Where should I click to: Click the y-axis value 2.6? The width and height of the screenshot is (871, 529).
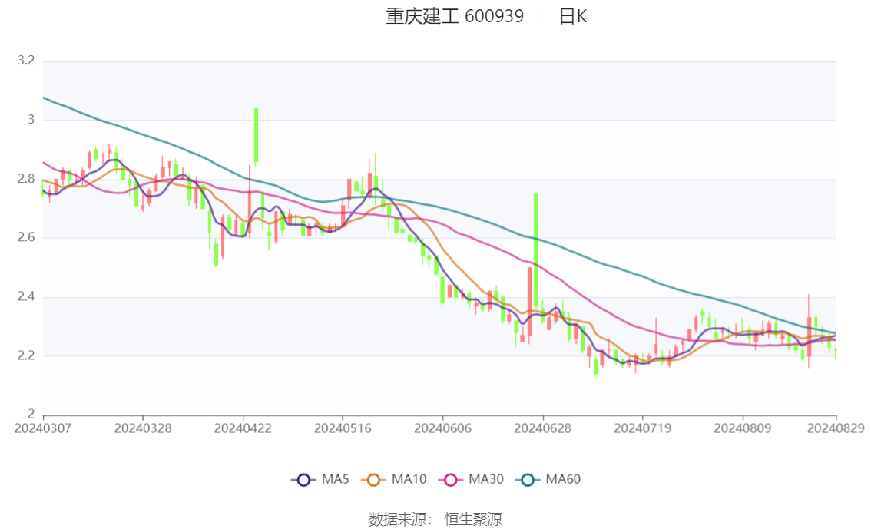pos(26,237)
